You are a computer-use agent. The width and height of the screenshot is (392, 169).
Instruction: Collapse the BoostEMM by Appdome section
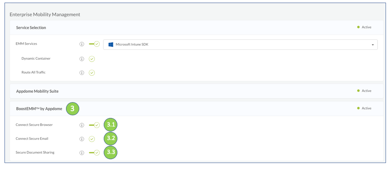[39, 109]
